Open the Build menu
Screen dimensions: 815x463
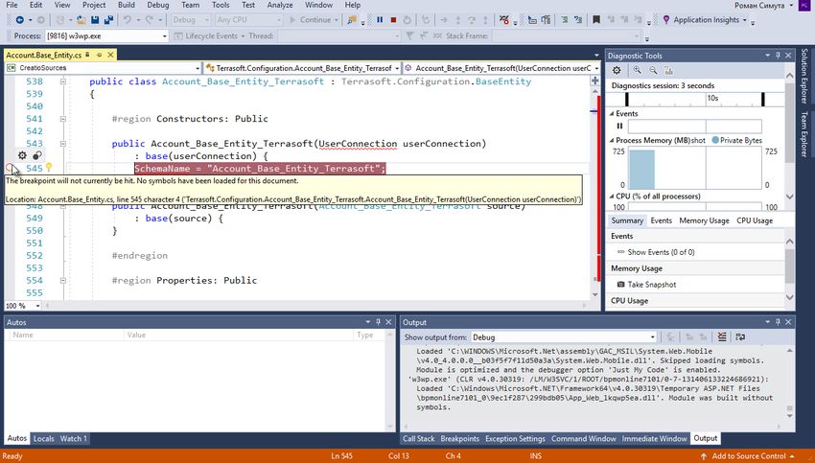[127, 5]
